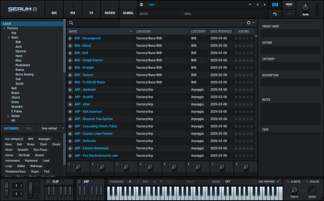
Task: Filter by Arpeggio category tag
Action: [x=44, y=139]
